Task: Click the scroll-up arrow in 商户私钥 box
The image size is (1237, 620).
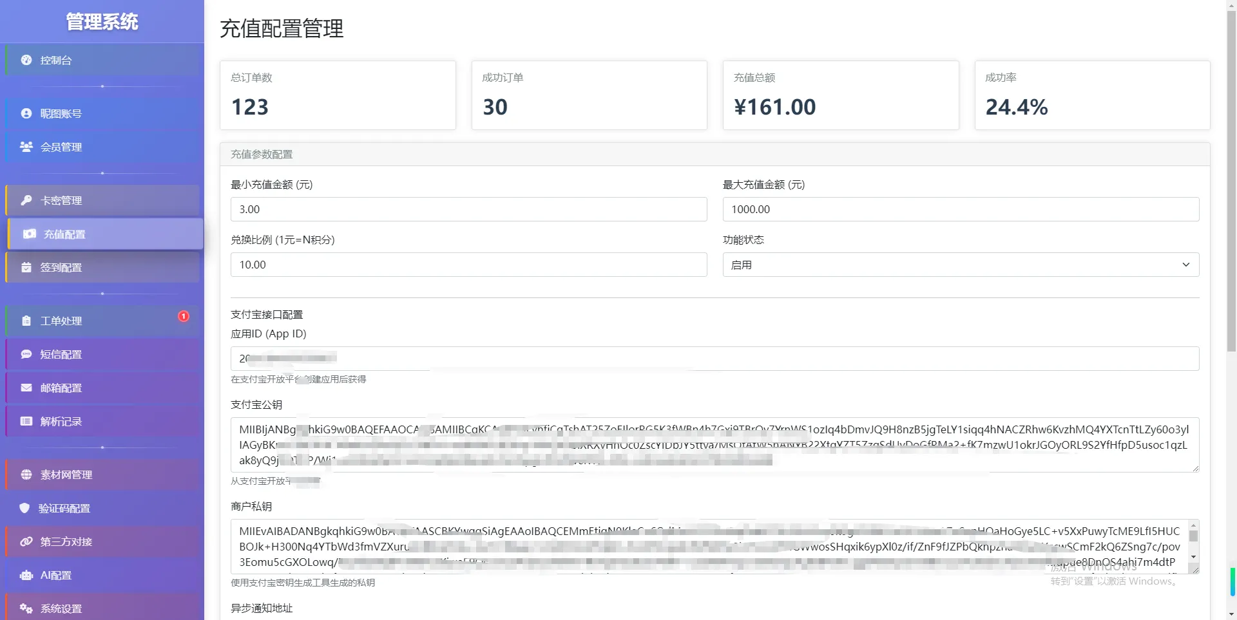Action: coord(1193,525)
